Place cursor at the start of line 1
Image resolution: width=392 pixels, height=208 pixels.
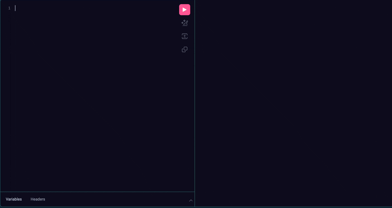click(x=16, y=8)
